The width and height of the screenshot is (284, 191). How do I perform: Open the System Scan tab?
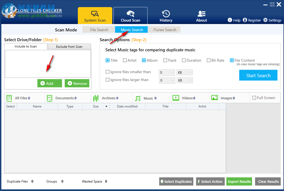tap(95, 16)
